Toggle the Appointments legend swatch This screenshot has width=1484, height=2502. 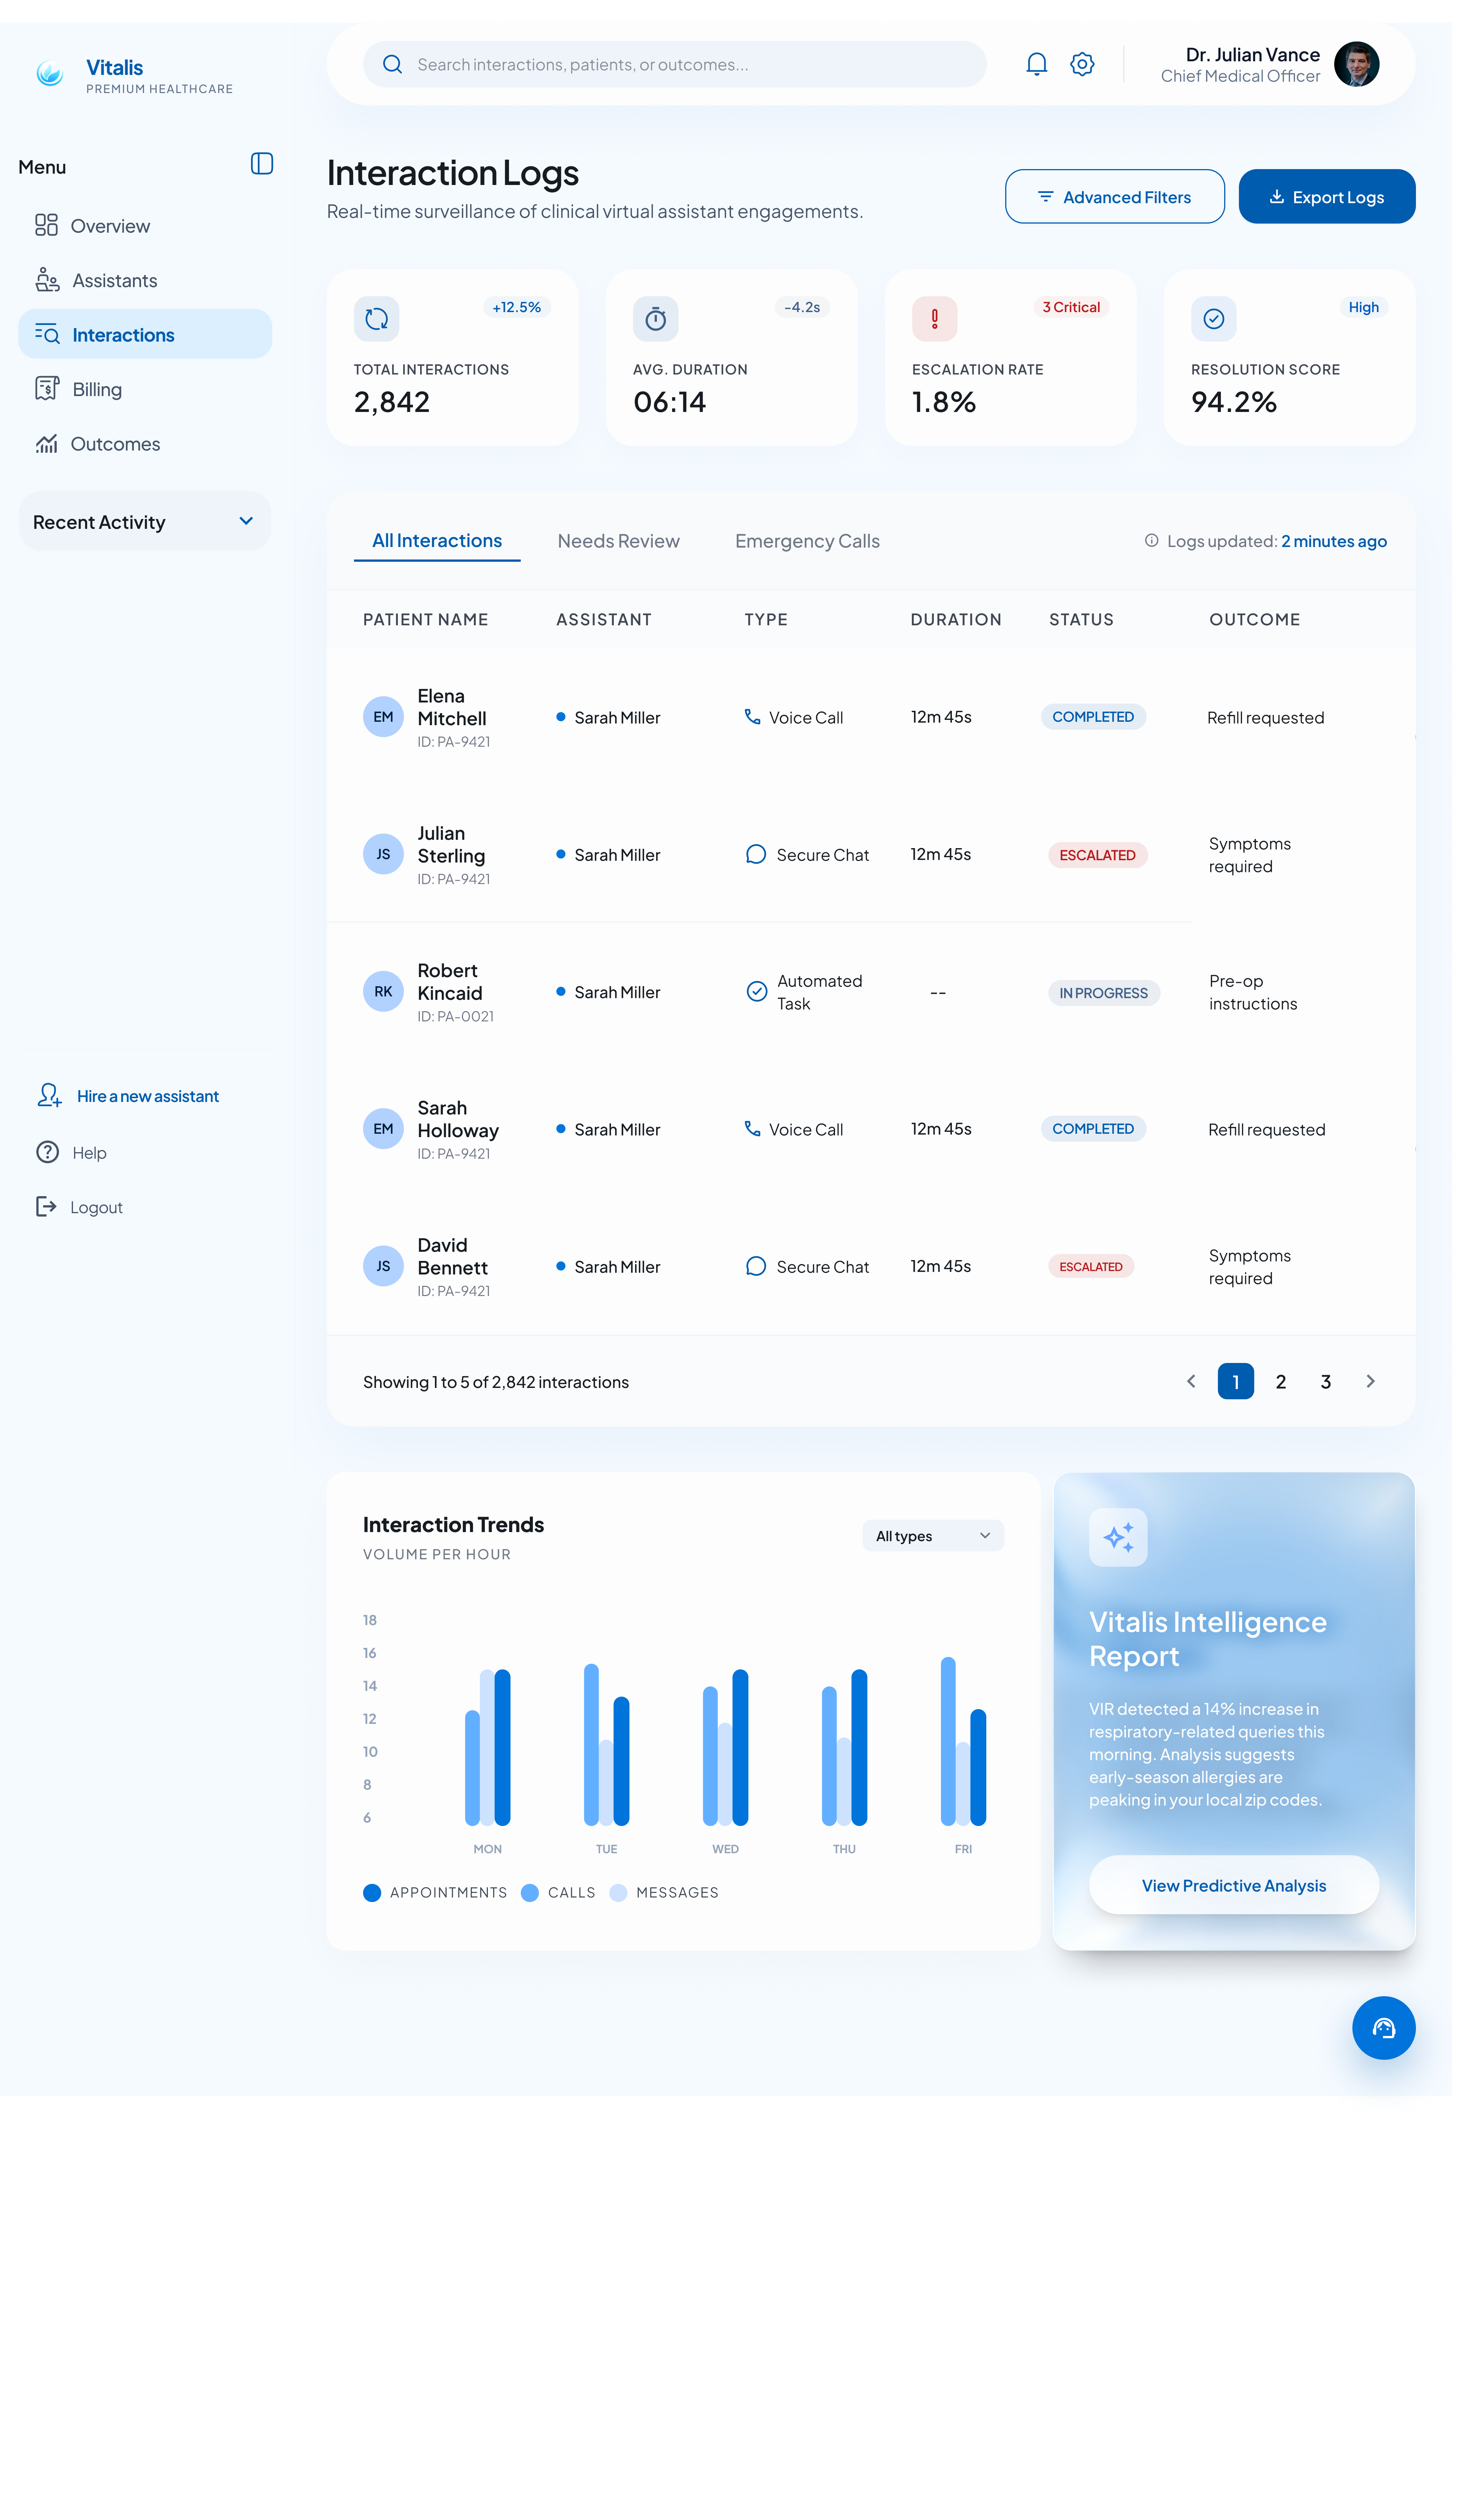click(372, 1892)
